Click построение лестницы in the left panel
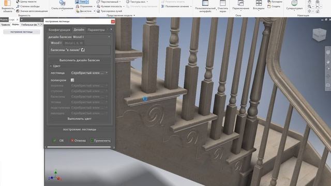Screen dimensions: 331x186 coord(22,32)
